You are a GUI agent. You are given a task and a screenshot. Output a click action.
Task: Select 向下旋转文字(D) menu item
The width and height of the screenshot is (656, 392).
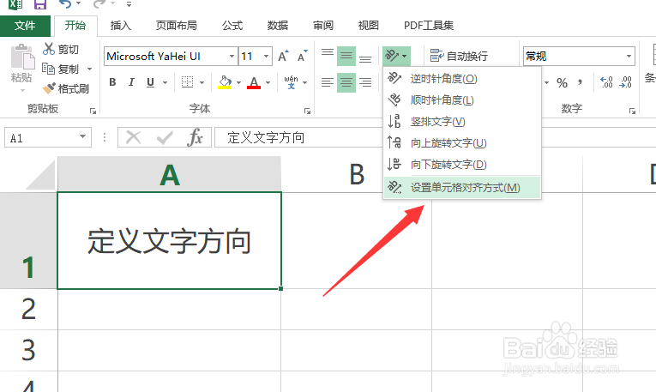coord(462,164)
